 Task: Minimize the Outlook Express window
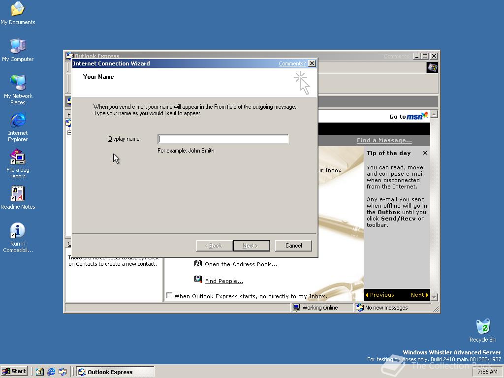pos(417,56)
